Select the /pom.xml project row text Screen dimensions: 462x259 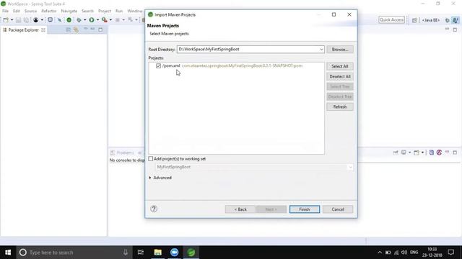232,65
